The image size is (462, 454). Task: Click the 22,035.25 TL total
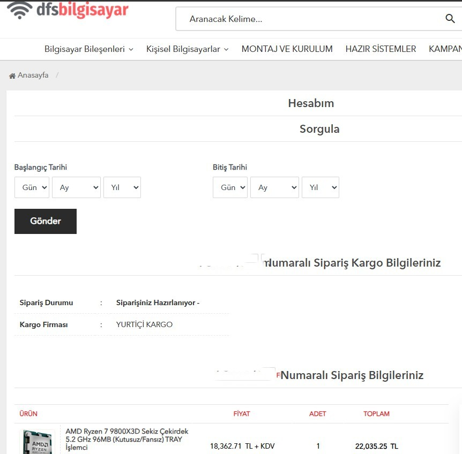[376, 446]
